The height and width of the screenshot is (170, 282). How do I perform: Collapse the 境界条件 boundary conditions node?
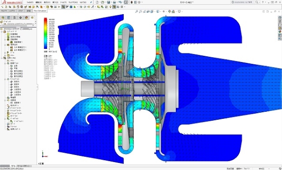pyautogui.click(x=5, y=45)
